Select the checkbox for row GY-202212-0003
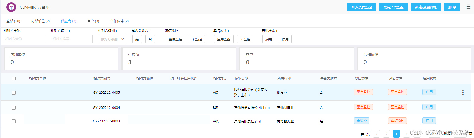The image size is (474, 138). coord(14,121)
